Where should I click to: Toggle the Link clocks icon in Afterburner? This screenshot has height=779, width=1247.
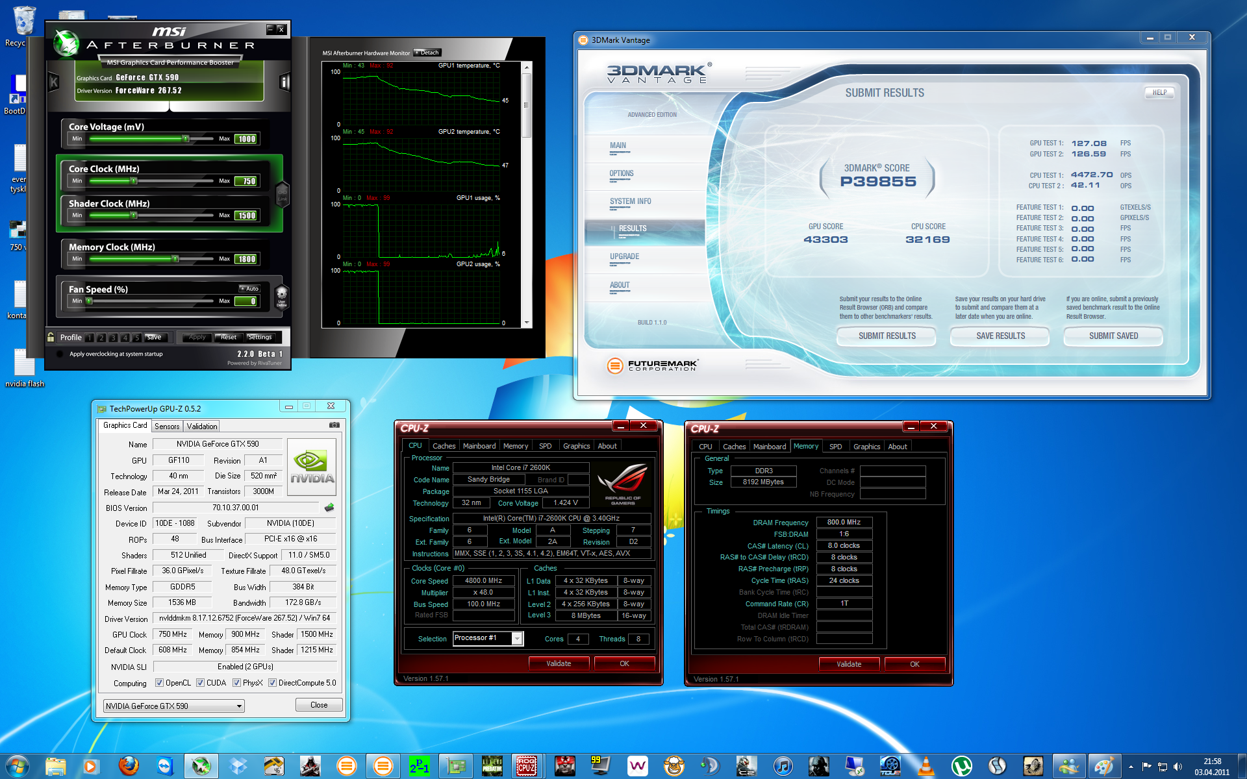click(x=282, y=193)
